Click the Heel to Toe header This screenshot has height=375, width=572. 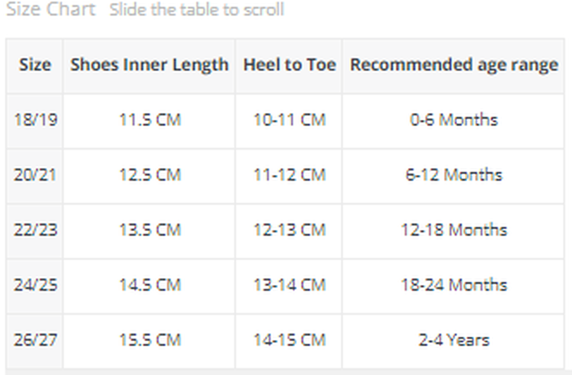289,65
